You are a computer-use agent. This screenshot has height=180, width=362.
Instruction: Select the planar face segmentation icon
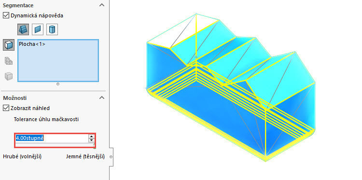[38, 29]
